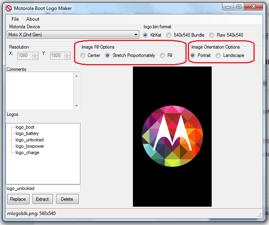Click the Replace button

[x=18, y=199]
